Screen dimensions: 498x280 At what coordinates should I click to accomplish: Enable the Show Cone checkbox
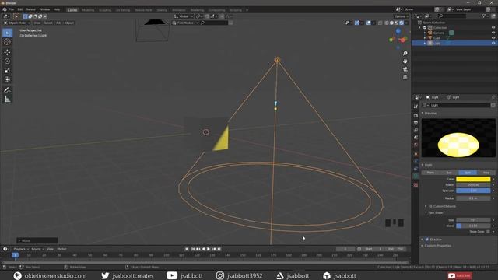(488, 232)
